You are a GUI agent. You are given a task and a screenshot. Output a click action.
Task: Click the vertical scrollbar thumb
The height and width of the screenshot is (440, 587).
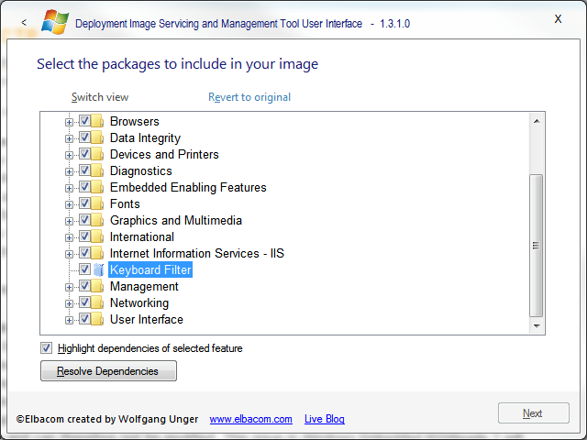(536, 246)
